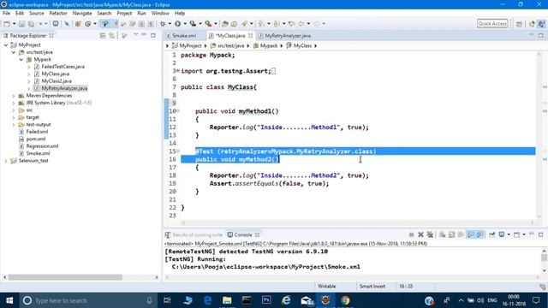Toggle Scroll Lock in Console toolbar
This screenshot has height=308, width=548.
click(451, 234)
